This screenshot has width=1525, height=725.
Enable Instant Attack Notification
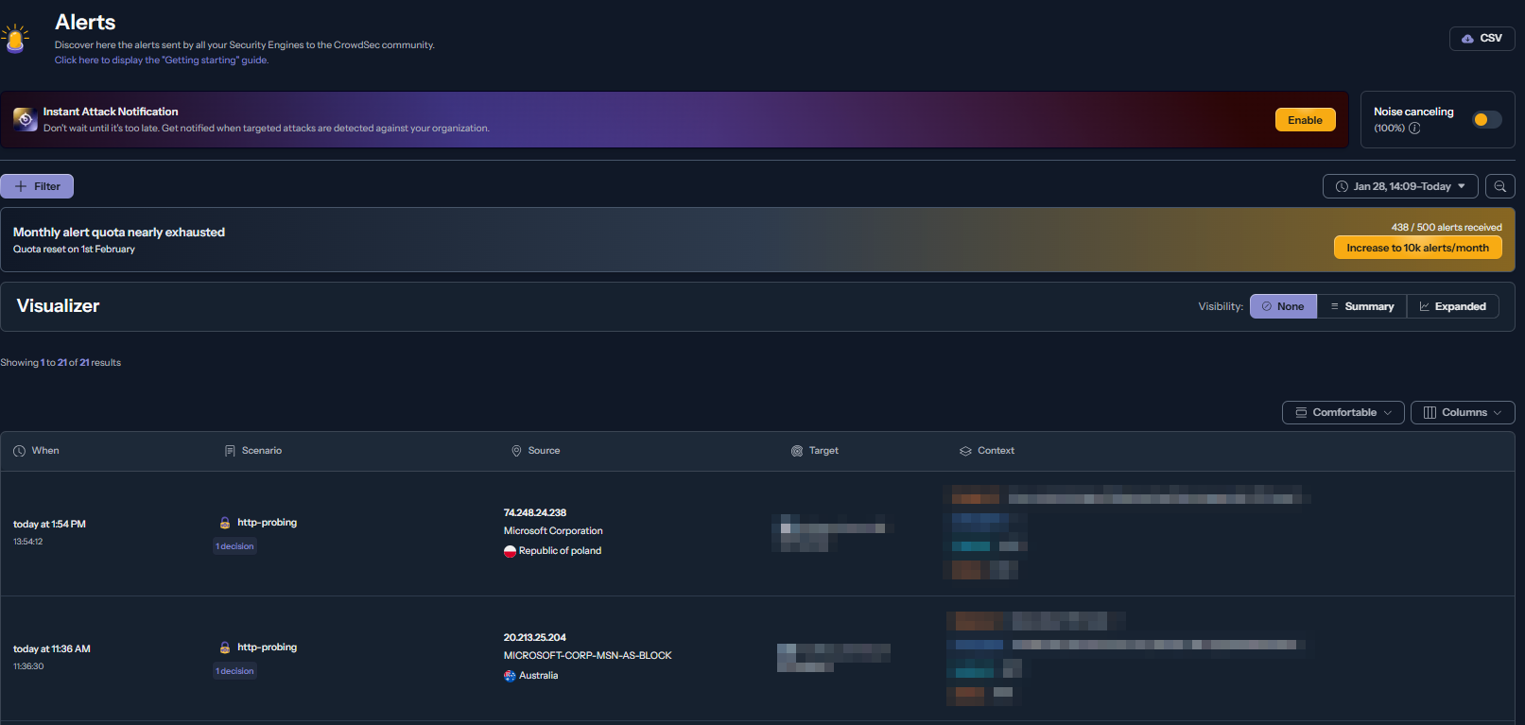(1305, 120)
